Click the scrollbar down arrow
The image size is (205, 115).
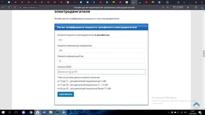(204, 109)
